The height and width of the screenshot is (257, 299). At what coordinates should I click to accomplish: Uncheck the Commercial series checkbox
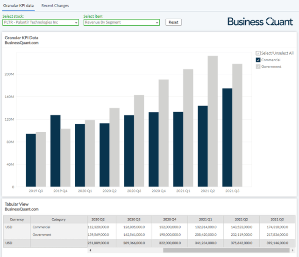[258, 60]
